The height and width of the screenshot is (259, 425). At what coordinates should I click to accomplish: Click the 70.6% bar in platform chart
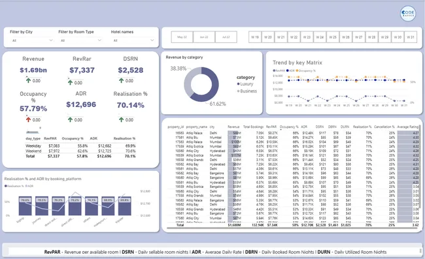click(25, 206)
